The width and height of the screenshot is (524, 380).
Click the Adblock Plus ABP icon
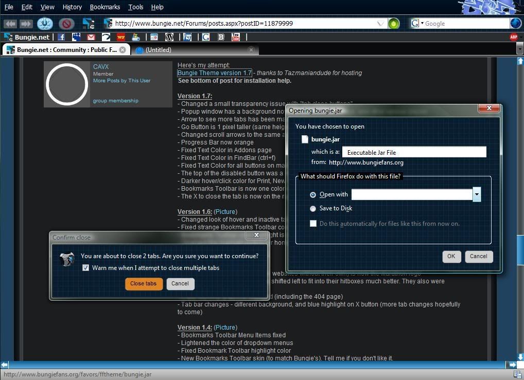[x=513, y=37]
